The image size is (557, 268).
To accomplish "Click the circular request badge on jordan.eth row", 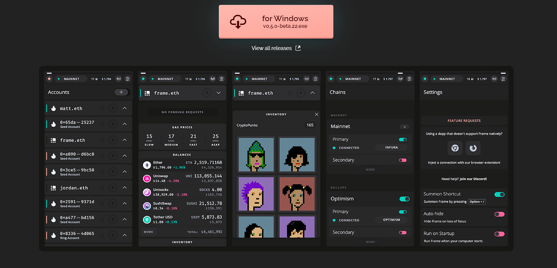I will click(x=112, y=188).
